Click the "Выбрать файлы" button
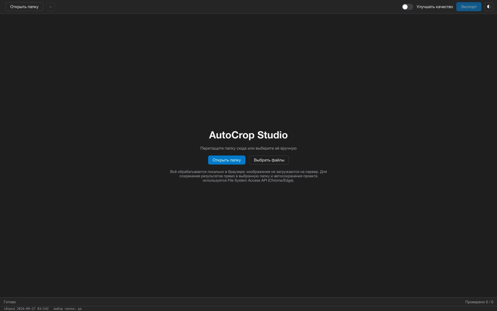The height and width of the screenshot is (311, 497). click(269, 160)
